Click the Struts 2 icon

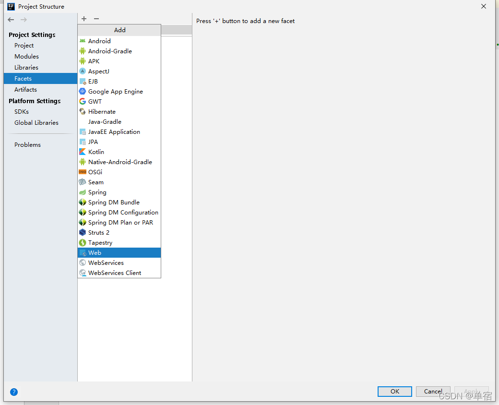pos(83,232)
